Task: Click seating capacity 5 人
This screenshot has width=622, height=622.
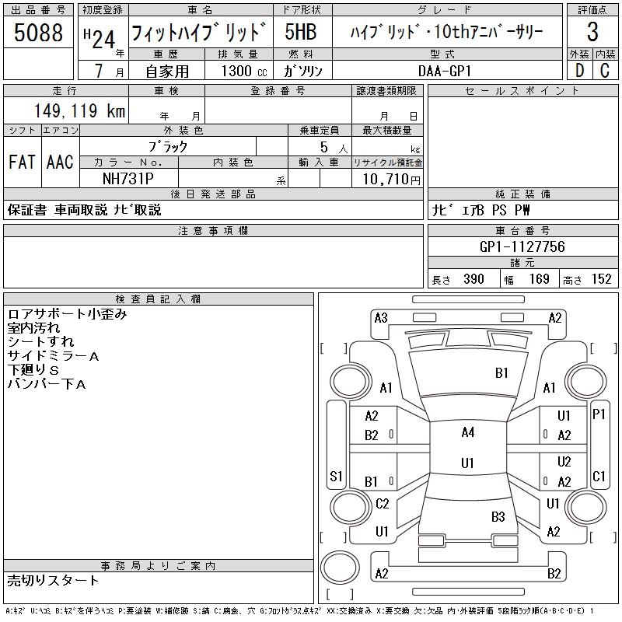Action: click(x=334, y=147)
